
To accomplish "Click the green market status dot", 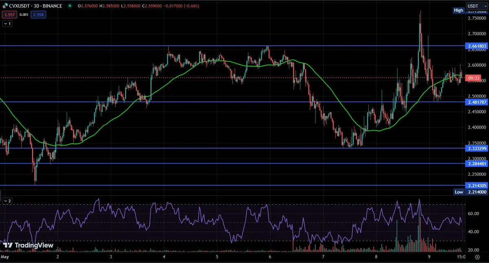I will tap(70, 6).
